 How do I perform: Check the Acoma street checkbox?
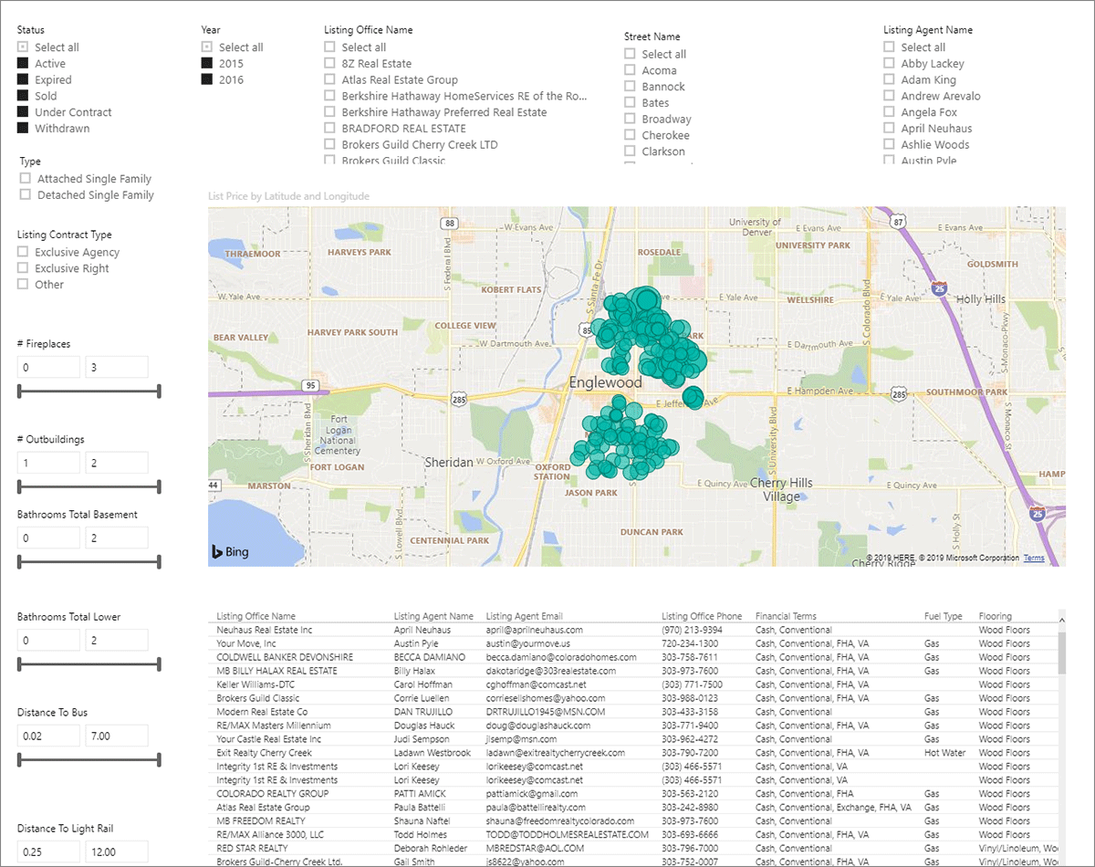point(631,70)
